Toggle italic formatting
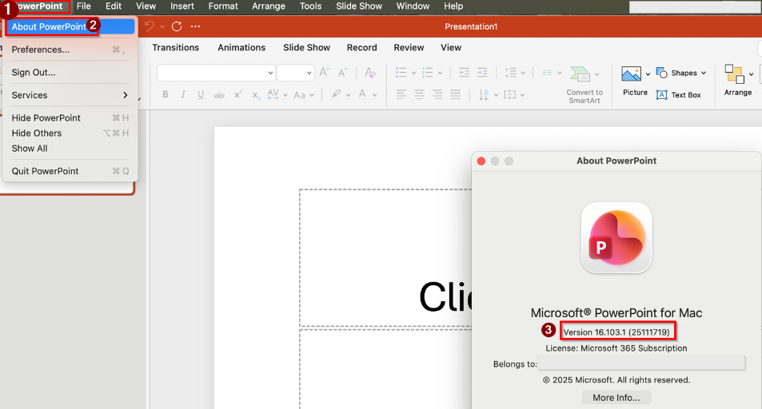 tap(182, 95)
